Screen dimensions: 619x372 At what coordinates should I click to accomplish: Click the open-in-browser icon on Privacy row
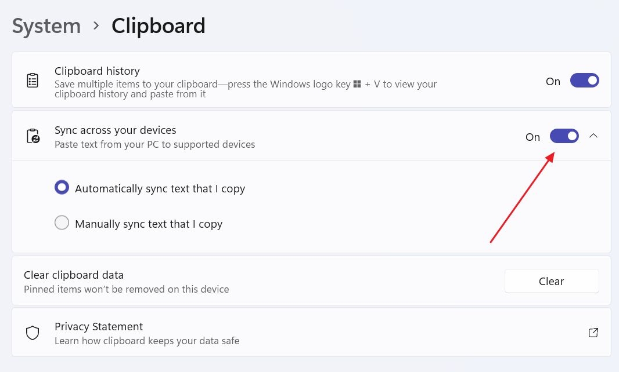point(593,332)
